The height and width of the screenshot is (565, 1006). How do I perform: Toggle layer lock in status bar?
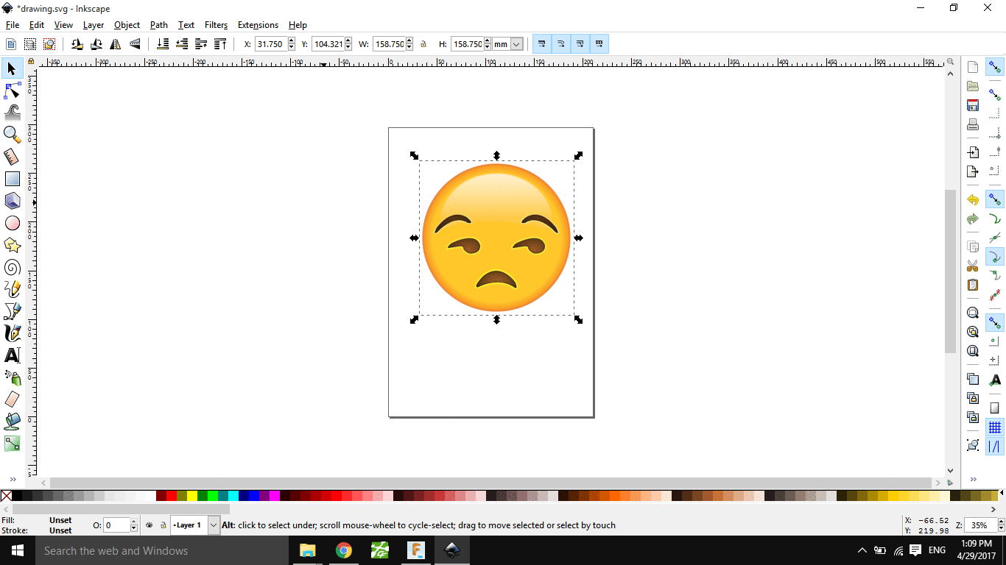[163, 525]
